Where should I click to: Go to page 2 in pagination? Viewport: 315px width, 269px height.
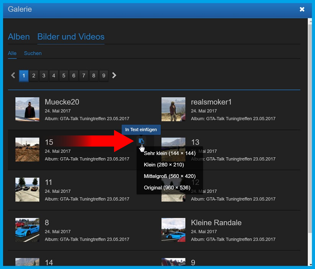(34, 76)
